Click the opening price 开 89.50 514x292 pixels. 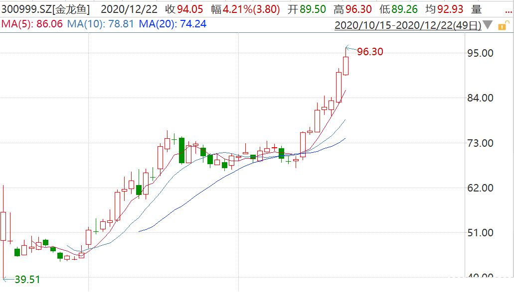[307, 9]
